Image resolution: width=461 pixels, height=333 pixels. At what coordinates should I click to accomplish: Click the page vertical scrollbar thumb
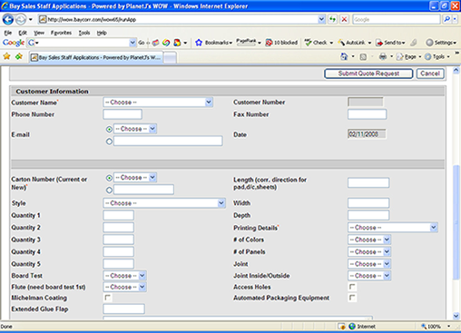coord(456,222)
